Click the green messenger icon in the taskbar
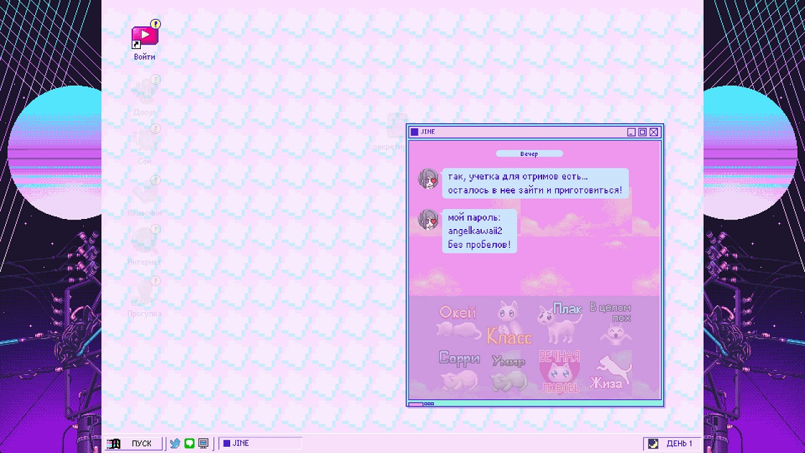Screen dimensions: 805x453 coord(189,443)
